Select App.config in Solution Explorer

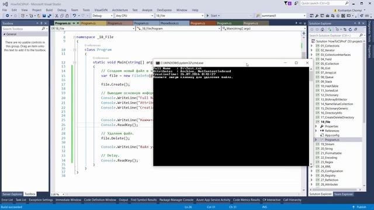pos(332,135)
